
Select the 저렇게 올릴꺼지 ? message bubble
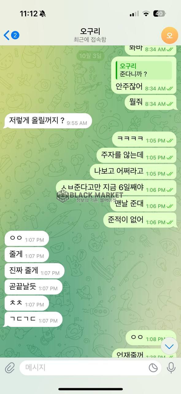click(47, 121)
